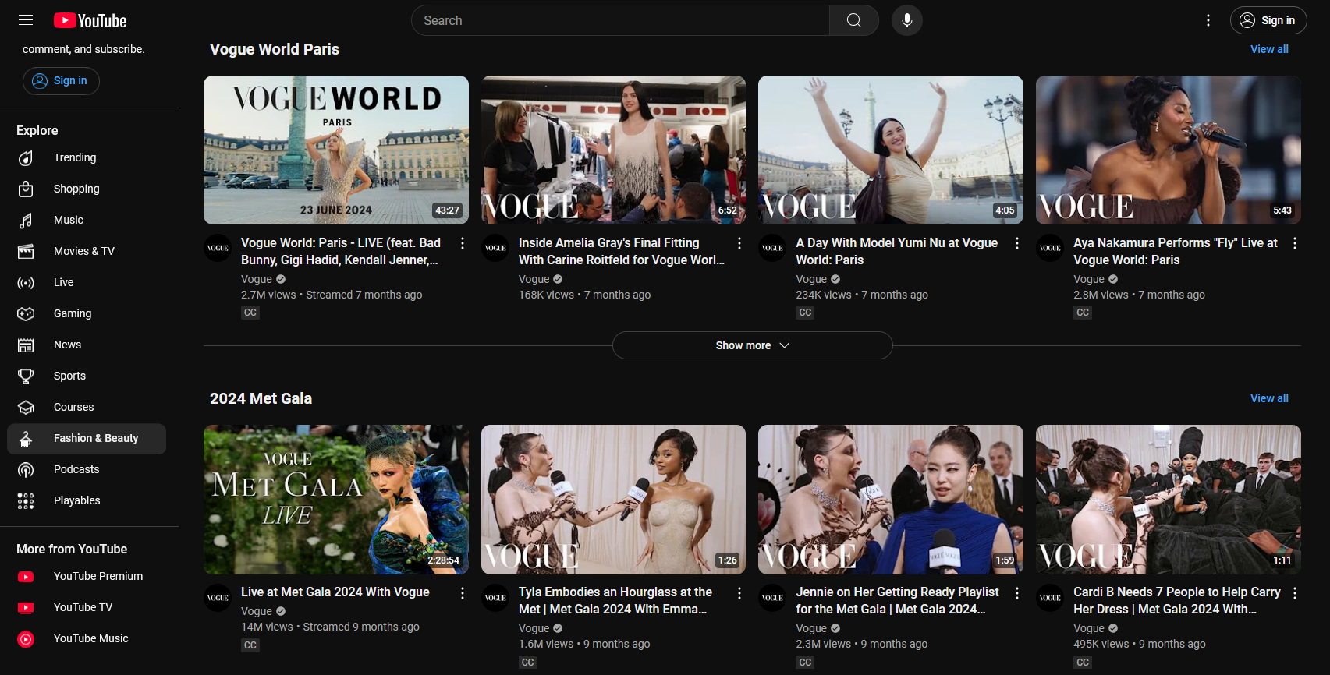
Task: Open options for Vogue World: Paris LIVE video
Action: [x=463, y=243]
